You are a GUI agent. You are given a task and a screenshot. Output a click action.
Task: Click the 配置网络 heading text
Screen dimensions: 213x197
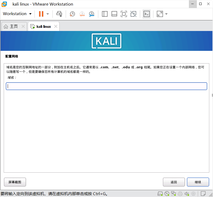point(12,56)
